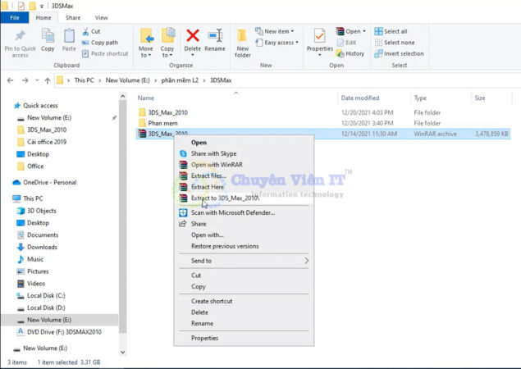Image resolution: width=521 pixels, height=369 pixels.
Task: Click the navigation Up arrow button
Action: 48,80
